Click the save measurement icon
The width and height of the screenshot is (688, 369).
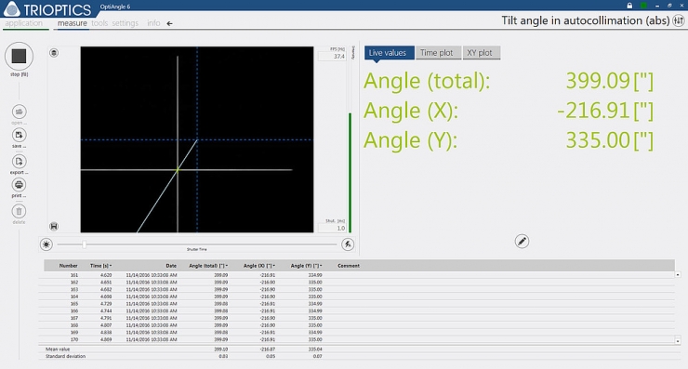[19, 135]
